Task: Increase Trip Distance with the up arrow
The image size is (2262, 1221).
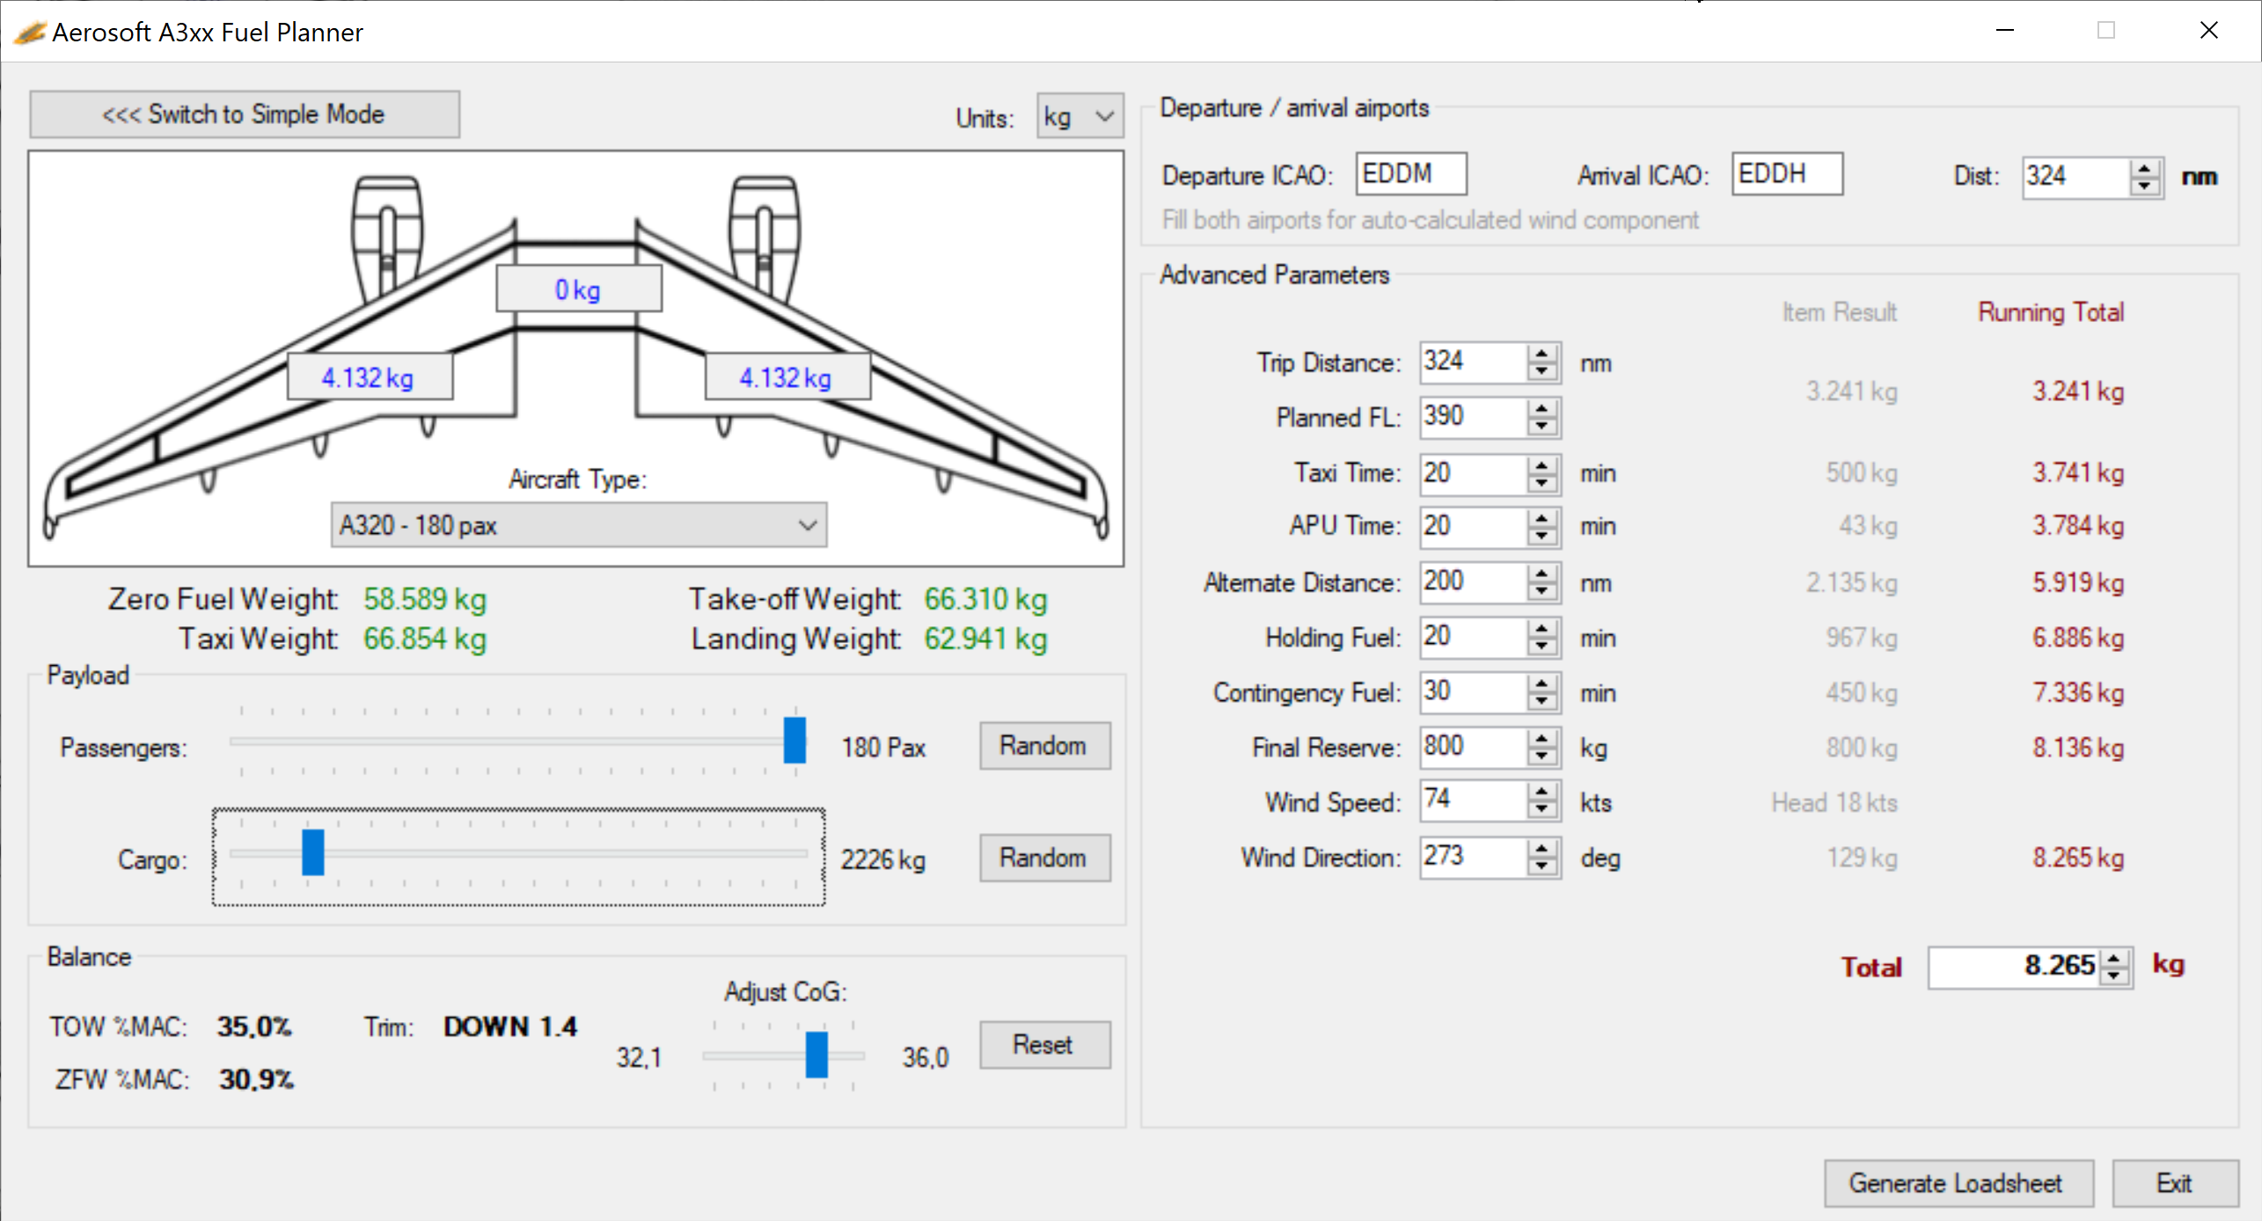Action: (1541, 355)
